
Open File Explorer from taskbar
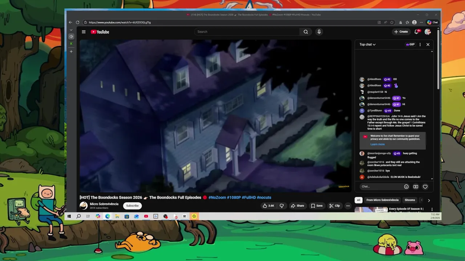117,216
